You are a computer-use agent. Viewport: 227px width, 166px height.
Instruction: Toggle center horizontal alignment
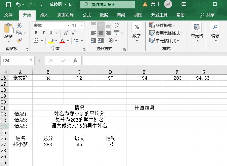(101, 33)
